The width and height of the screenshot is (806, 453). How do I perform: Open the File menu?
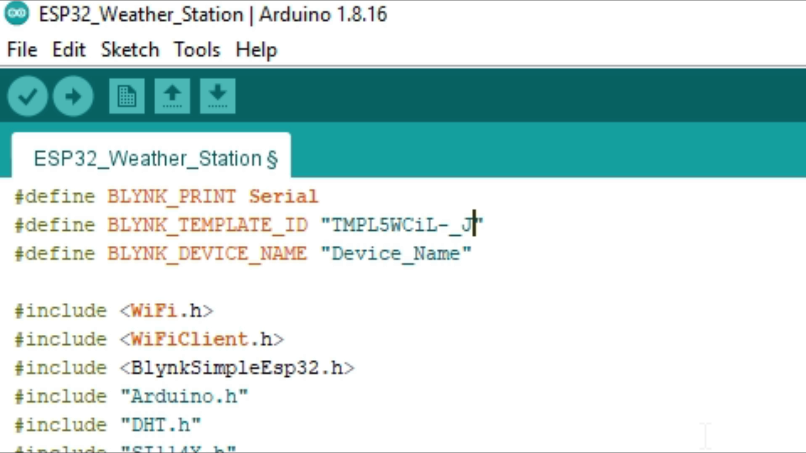click(x=22, y=50)
